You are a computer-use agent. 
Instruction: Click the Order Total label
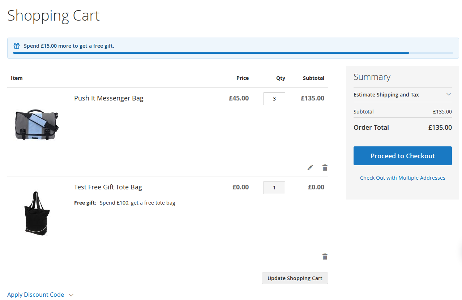371,127
